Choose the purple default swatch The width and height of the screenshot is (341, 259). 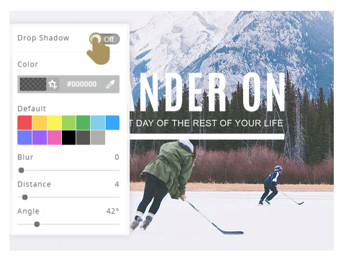point(40,137)
